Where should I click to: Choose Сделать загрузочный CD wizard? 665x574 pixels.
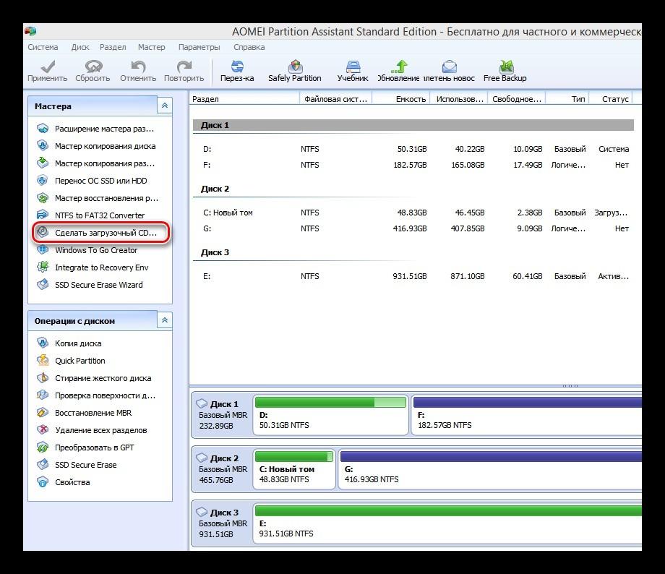tap(101, 233)
